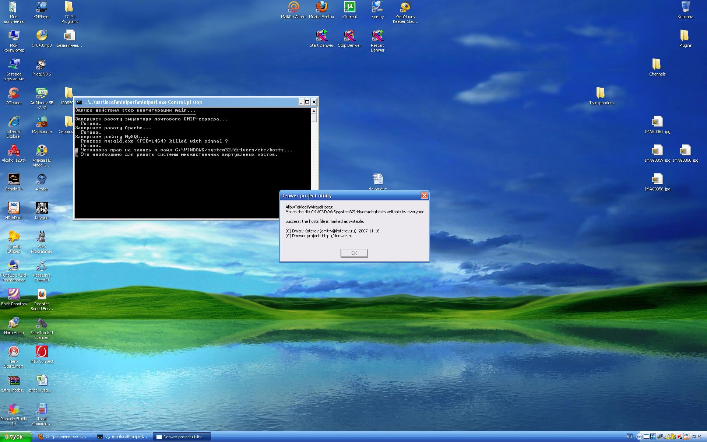This screenshot has width=707, height=442.
Task: Open the KMPlayer desktop icon
Action: [42, 7]
